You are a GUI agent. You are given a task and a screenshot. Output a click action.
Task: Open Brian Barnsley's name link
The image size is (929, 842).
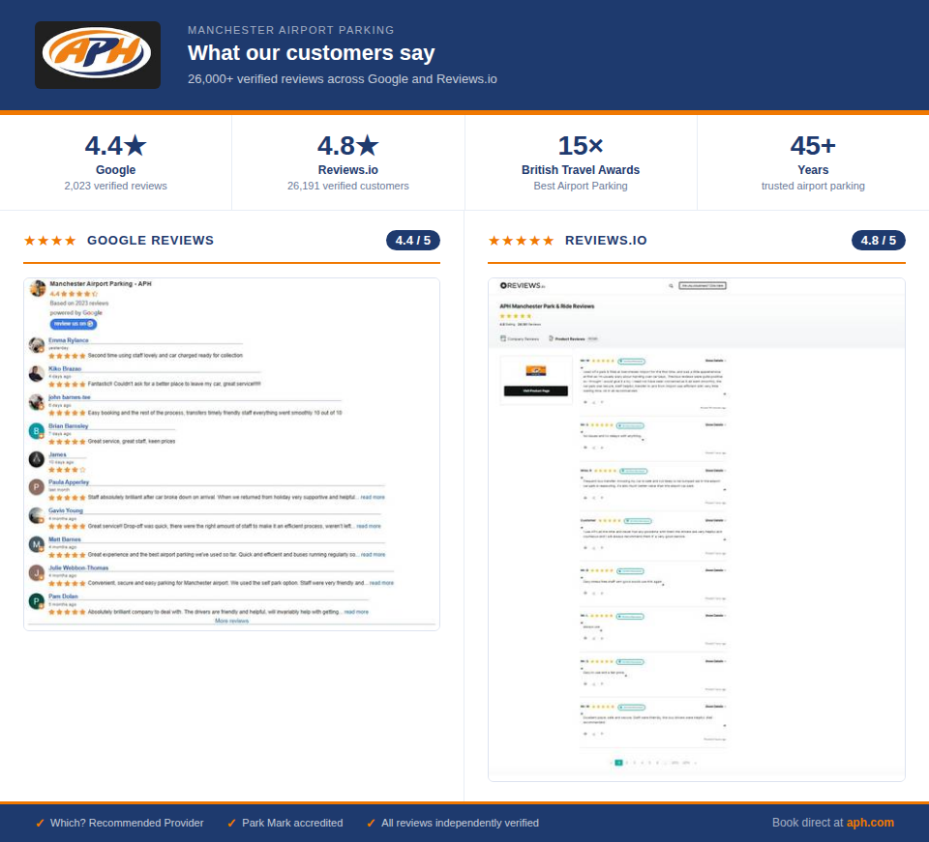click(68, 426)
